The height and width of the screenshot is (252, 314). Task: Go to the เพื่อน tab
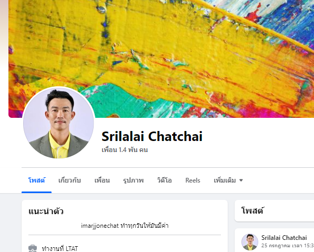pyautogui.click(x=102, y=180)
